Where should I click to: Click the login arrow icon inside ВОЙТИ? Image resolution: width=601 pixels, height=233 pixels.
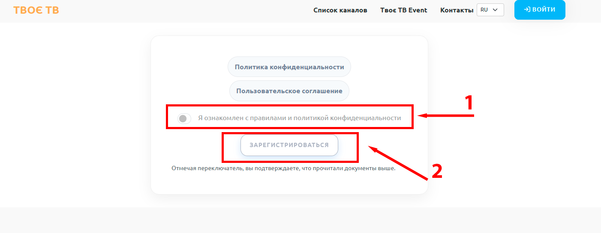click(527, 10)
